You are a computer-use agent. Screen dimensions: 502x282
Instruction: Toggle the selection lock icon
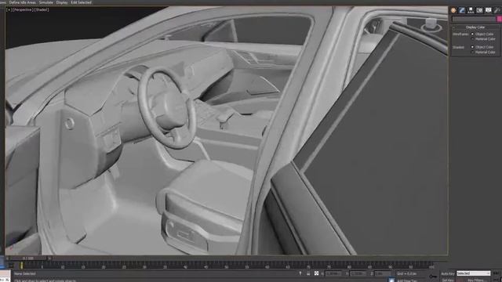pyautogui.click(x=308, y=273)
